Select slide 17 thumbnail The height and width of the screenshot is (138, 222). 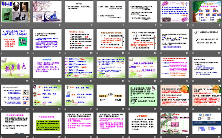click(x=79, y=67)
